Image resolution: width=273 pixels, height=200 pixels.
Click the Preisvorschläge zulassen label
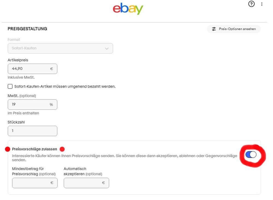click(35, 149)
